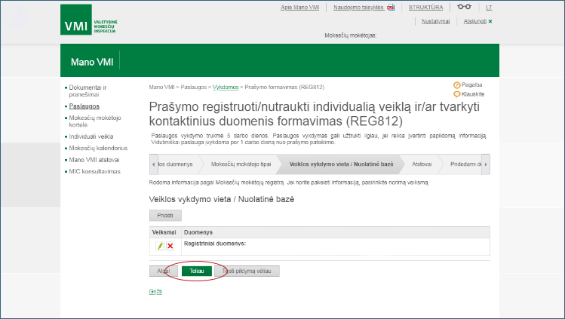Open the Mokesčių mokėtojo tipai step

pos(241,164)
